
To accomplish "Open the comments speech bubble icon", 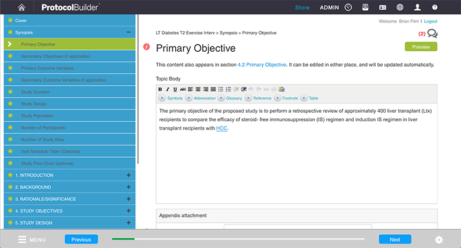I will 432,33.
